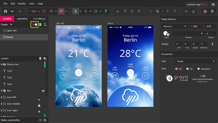Click the Present play icon
The width and height of the screenshot is (218, 123).
[212, 11]
